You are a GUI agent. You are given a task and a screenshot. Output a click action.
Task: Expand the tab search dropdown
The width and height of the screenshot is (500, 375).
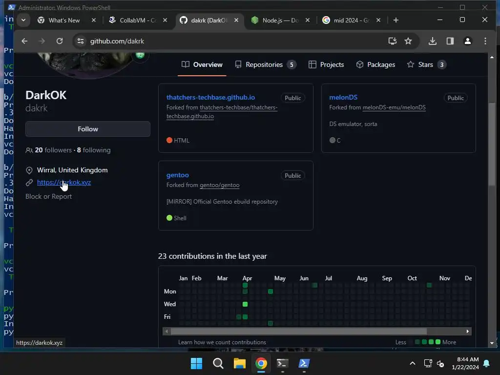pos(23,20)
